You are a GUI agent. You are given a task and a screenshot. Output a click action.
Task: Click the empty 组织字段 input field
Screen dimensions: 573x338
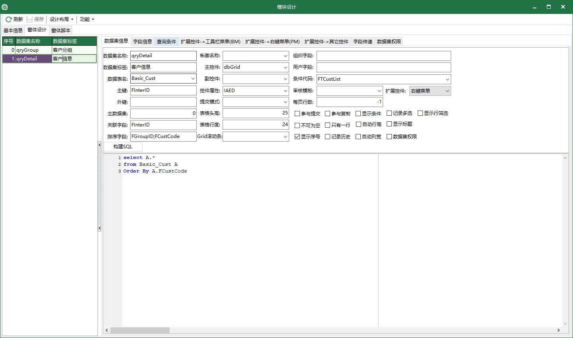click(384, 56)
